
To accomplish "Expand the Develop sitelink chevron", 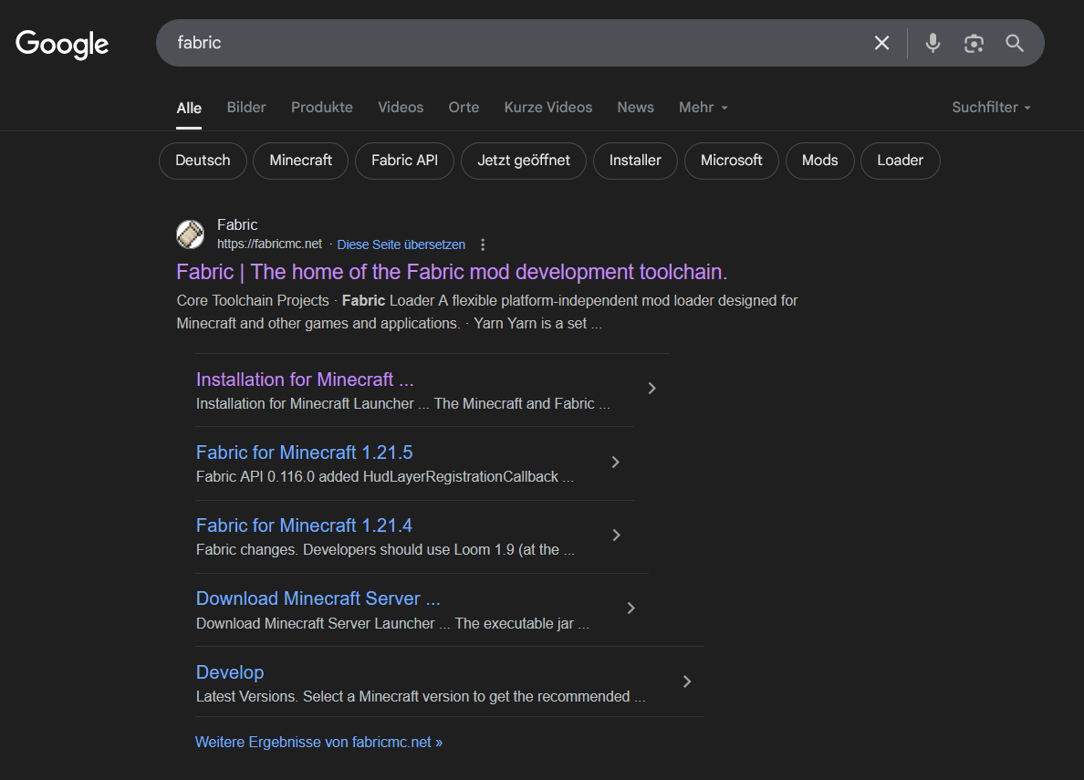I will click(x=687, y=681).
